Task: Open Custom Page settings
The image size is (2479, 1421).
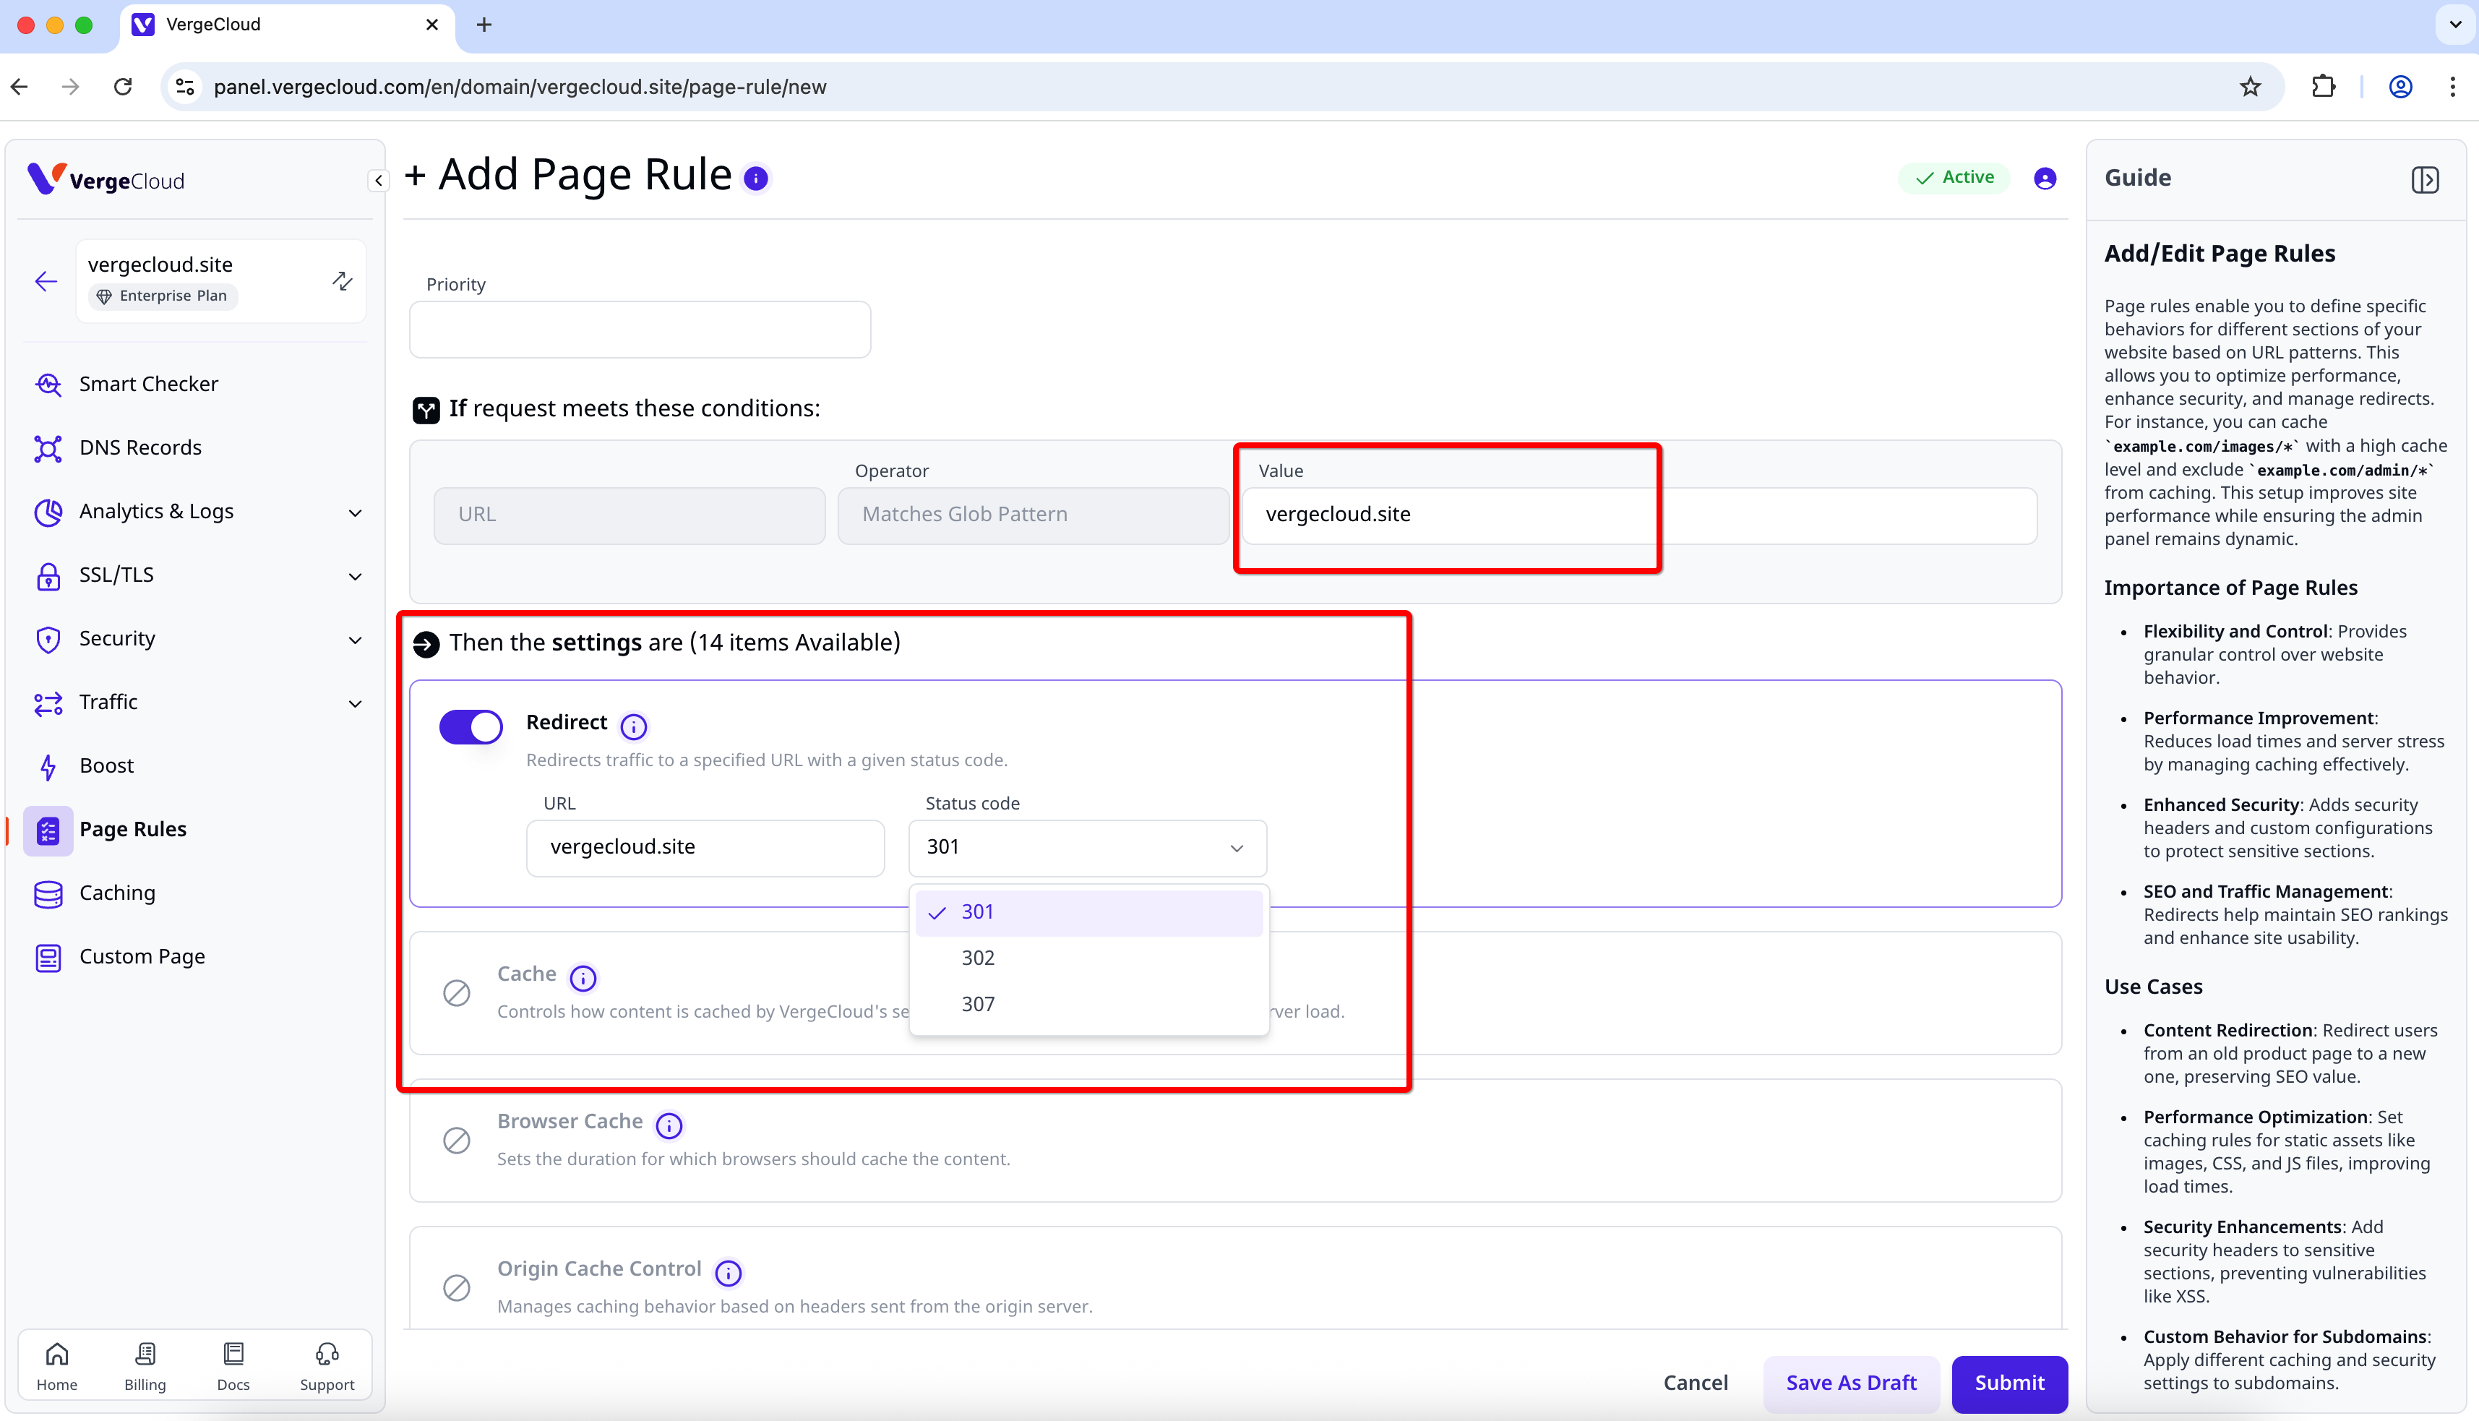Action: 142,956
